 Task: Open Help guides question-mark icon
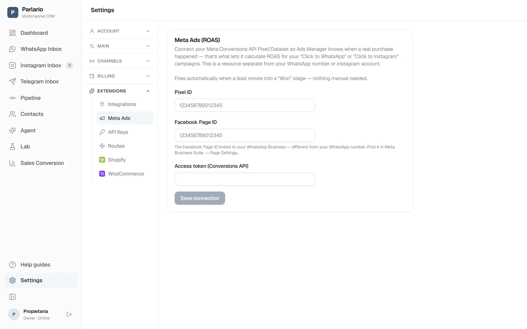coord(13,265)
